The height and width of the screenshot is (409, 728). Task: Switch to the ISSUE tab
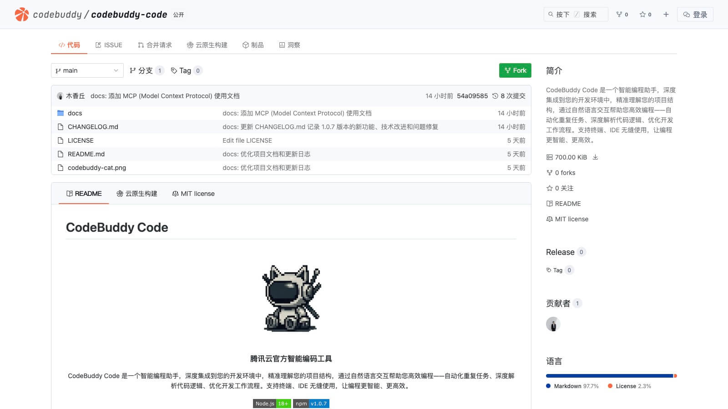point(109,45)
